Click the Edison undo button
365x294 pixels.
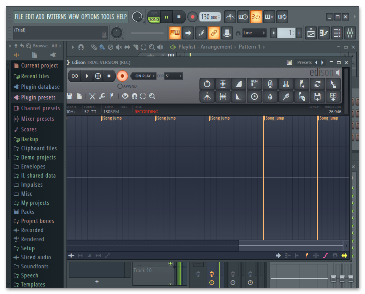pyautogui.click(x=207, y=84)
